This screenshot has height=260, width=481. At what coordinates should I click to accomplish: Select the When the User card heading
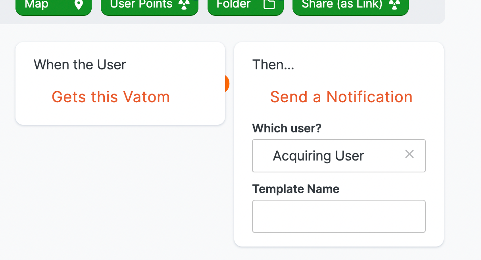point(80,65)
